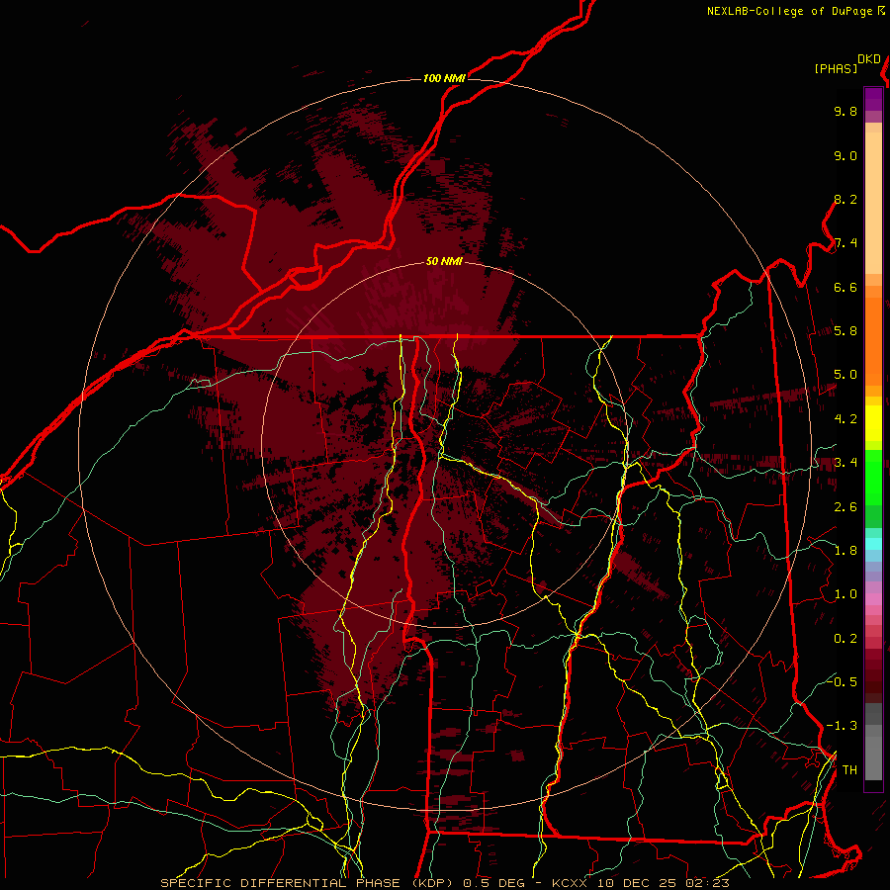Click the 3.4 value on color scale
This screenshot has width=890, height=890.
[845, 463]
